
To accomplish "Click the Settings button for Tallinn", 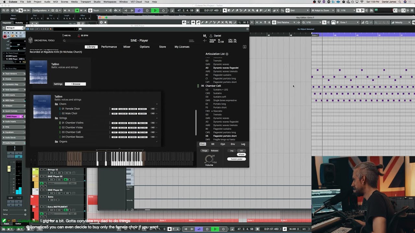I will coord(58,84).
